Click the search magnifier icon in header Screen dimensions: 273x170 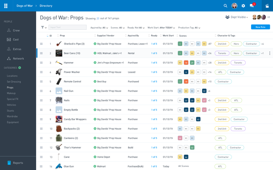pos(225,6)
